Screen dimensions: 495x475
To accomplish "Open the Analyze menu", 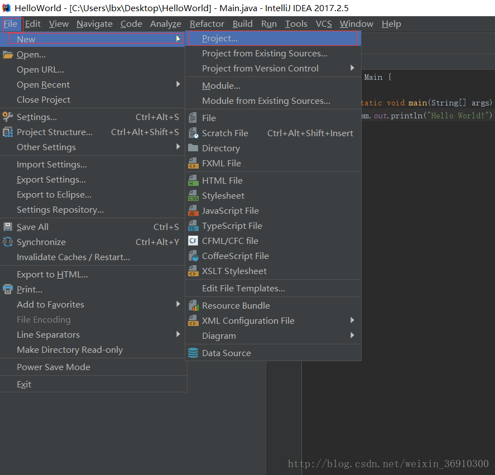I will pos(165,24).
